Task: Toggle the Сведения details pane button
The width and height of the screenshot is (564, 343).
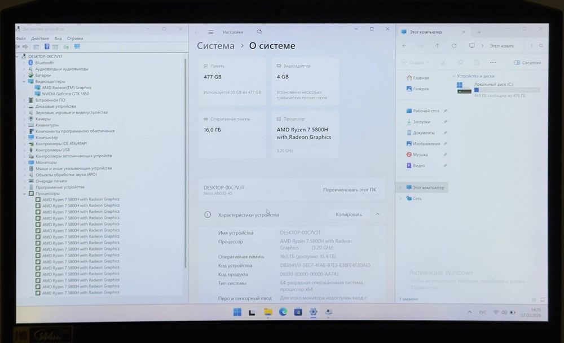Action: pyautogui.click(x=527, y=63)
